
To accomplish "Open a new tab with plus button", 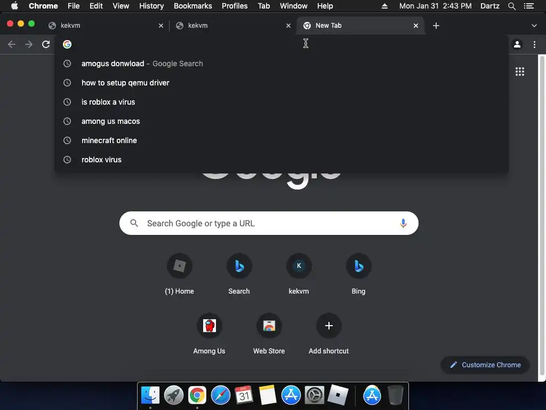I will click(x=436, y=26).
